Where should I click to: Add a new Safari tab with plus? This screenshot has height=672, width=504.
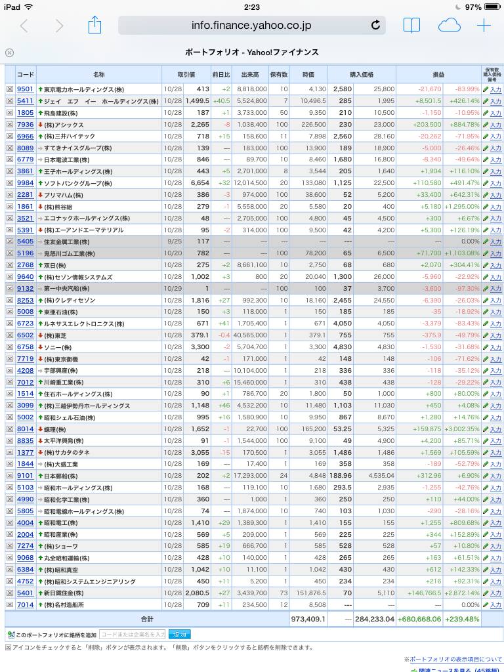[484, 26]
